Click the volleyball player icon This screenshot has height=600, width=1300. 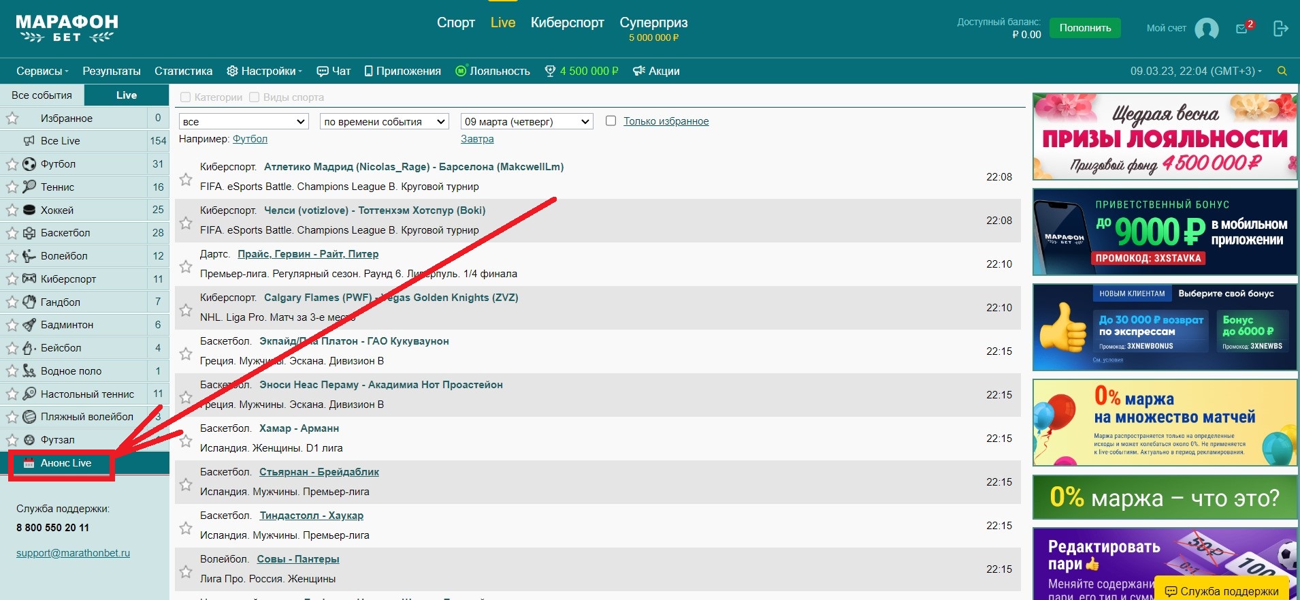pos(29,256)
